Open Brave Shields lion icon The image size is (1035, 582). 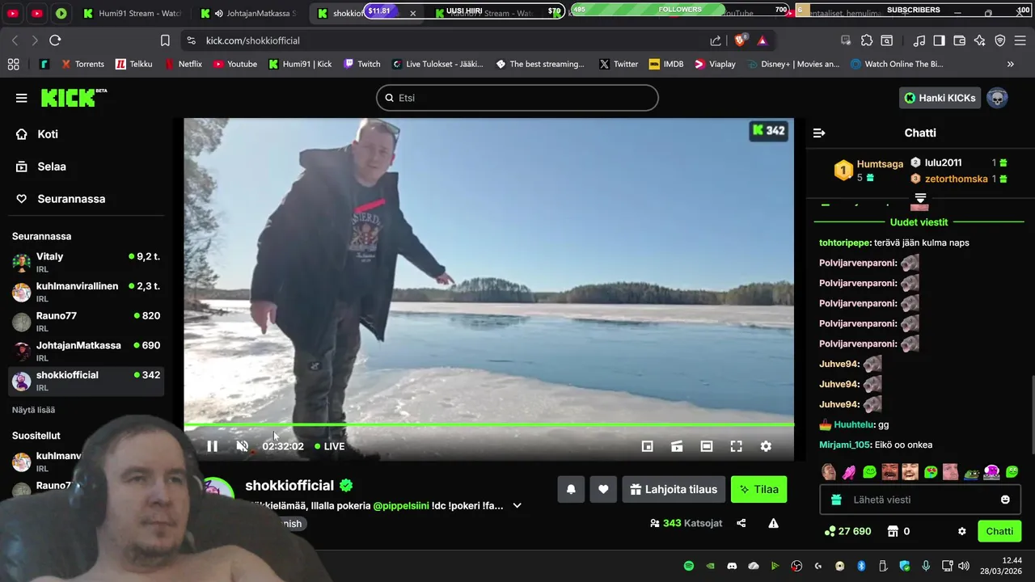tap(740, 40)
